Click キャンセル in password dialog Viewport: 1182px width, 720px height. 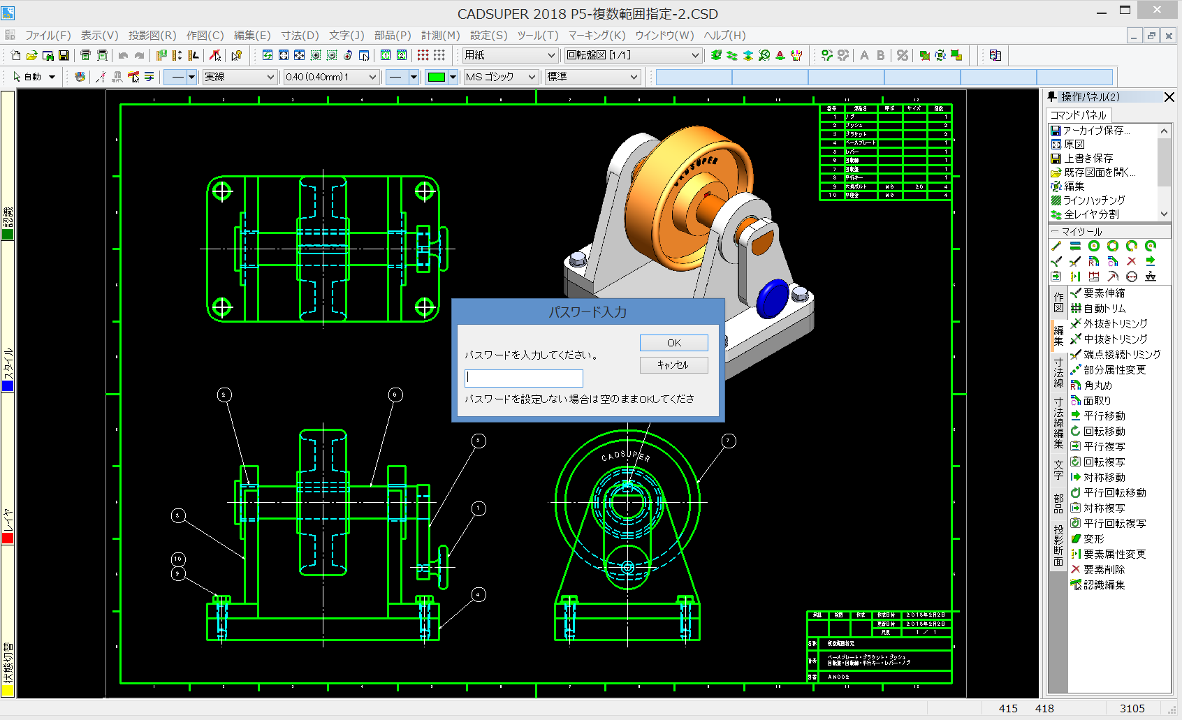tap(673, 365)
